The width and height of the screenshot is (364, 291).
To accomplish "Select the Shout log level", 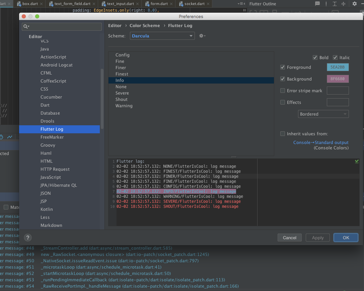I will click(191, 99).
